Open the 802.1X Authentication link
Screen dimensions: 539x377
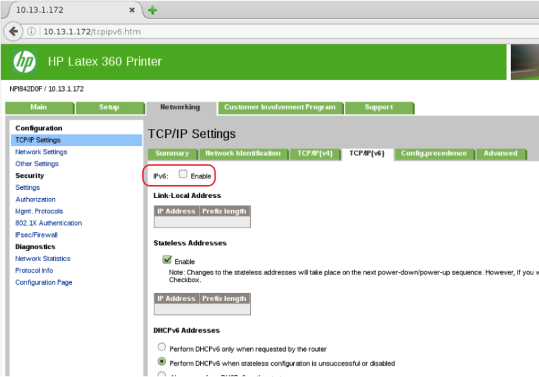coord(48,223)
